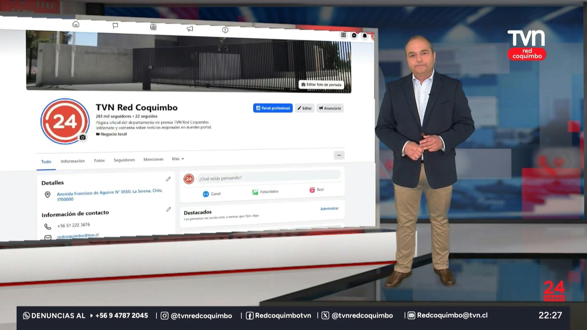This screenshot has height=330, width=587.
Task: Switch to the Información tab
Action: click(73, 161)
